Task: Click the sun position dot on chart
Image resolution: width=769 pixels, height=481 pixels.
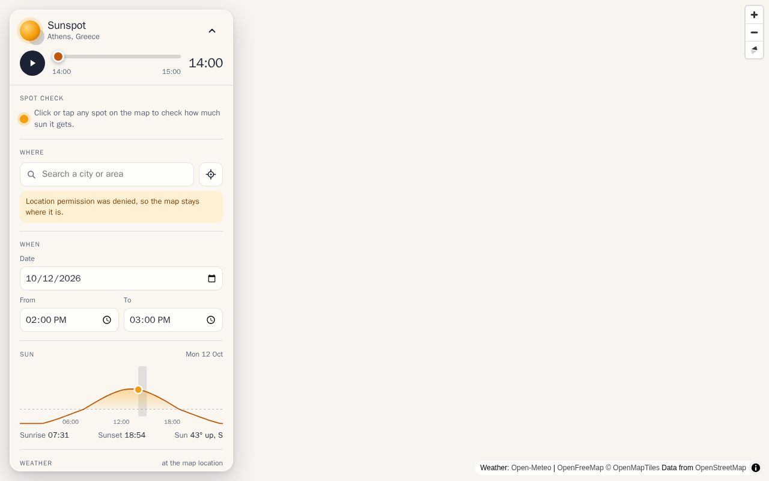Action: pyautogui.click(x=138, y=390)
